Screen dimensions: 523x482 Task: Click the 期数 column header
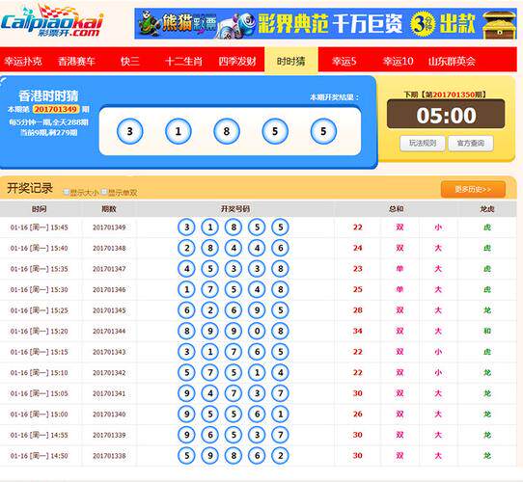[109, 209]
